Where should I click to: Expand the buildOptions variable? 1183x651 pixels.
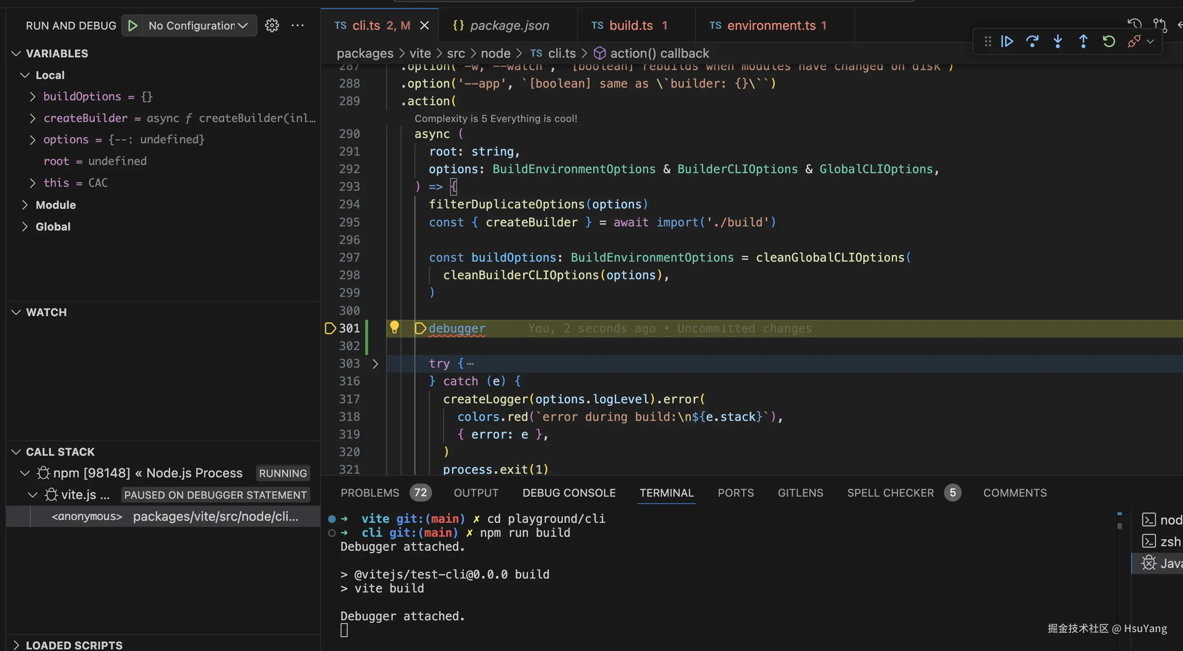point(32,96)
